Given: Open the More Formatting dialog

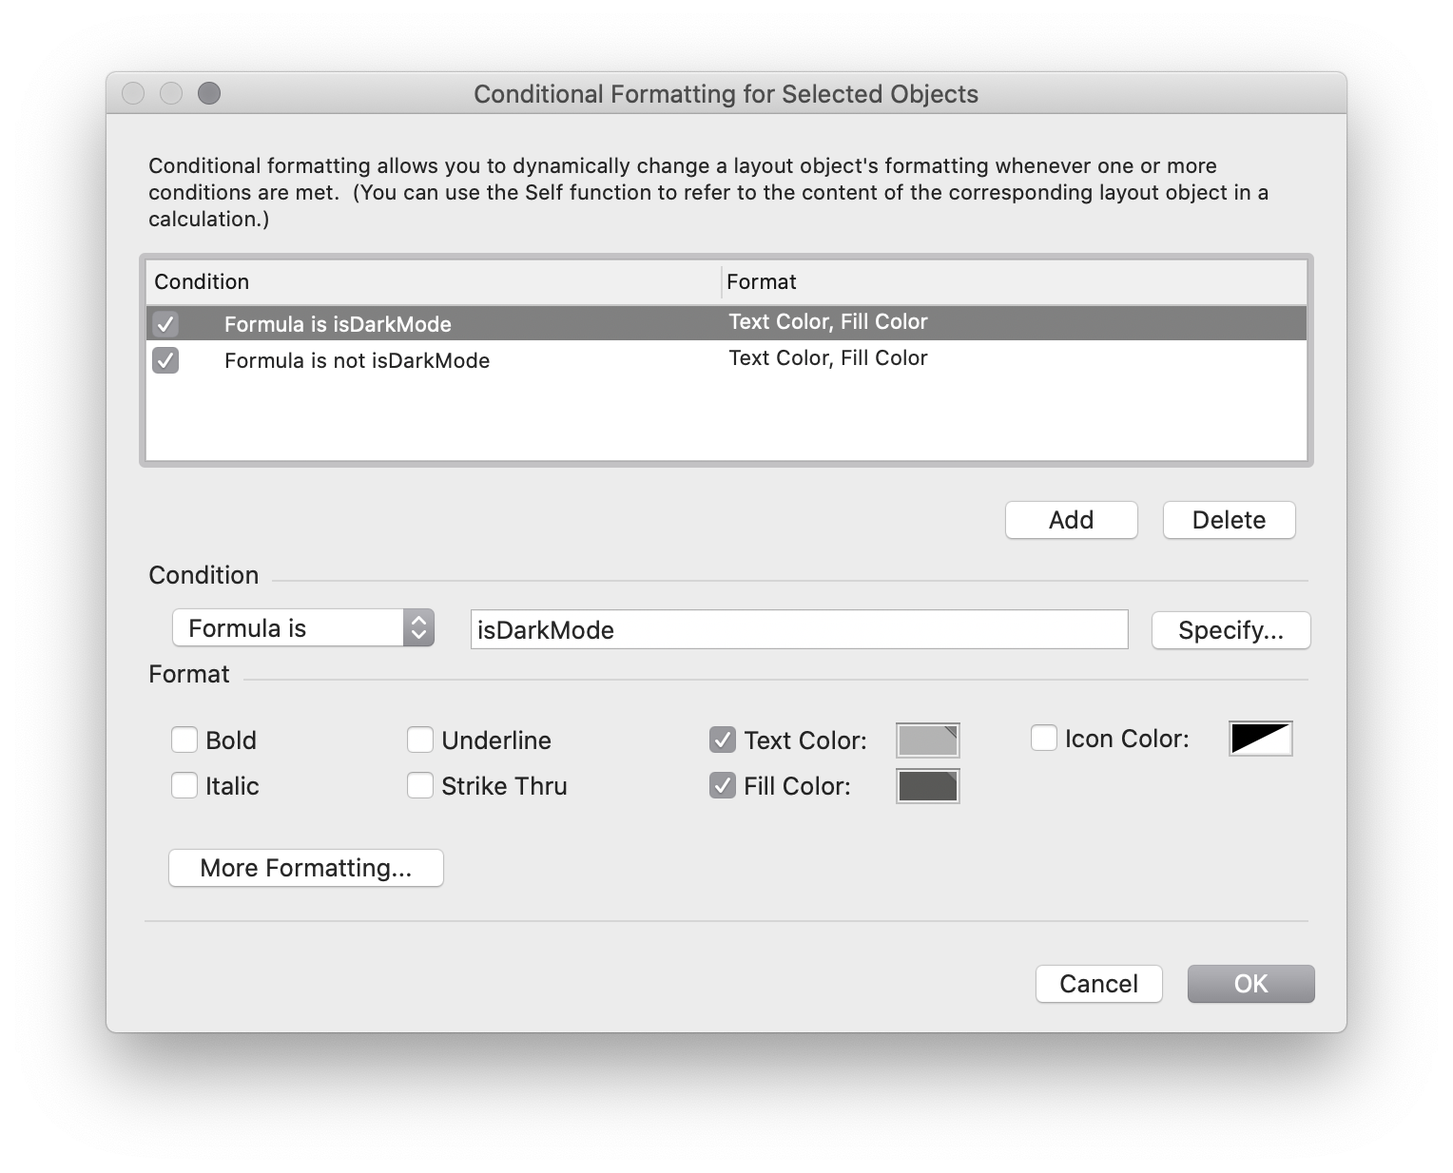Looking at the screenshot, I should (x=305, y=867).
